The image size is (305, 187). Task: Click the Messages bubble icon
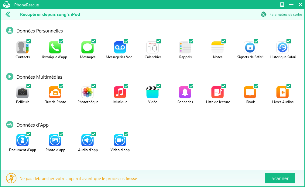(87, 47)
